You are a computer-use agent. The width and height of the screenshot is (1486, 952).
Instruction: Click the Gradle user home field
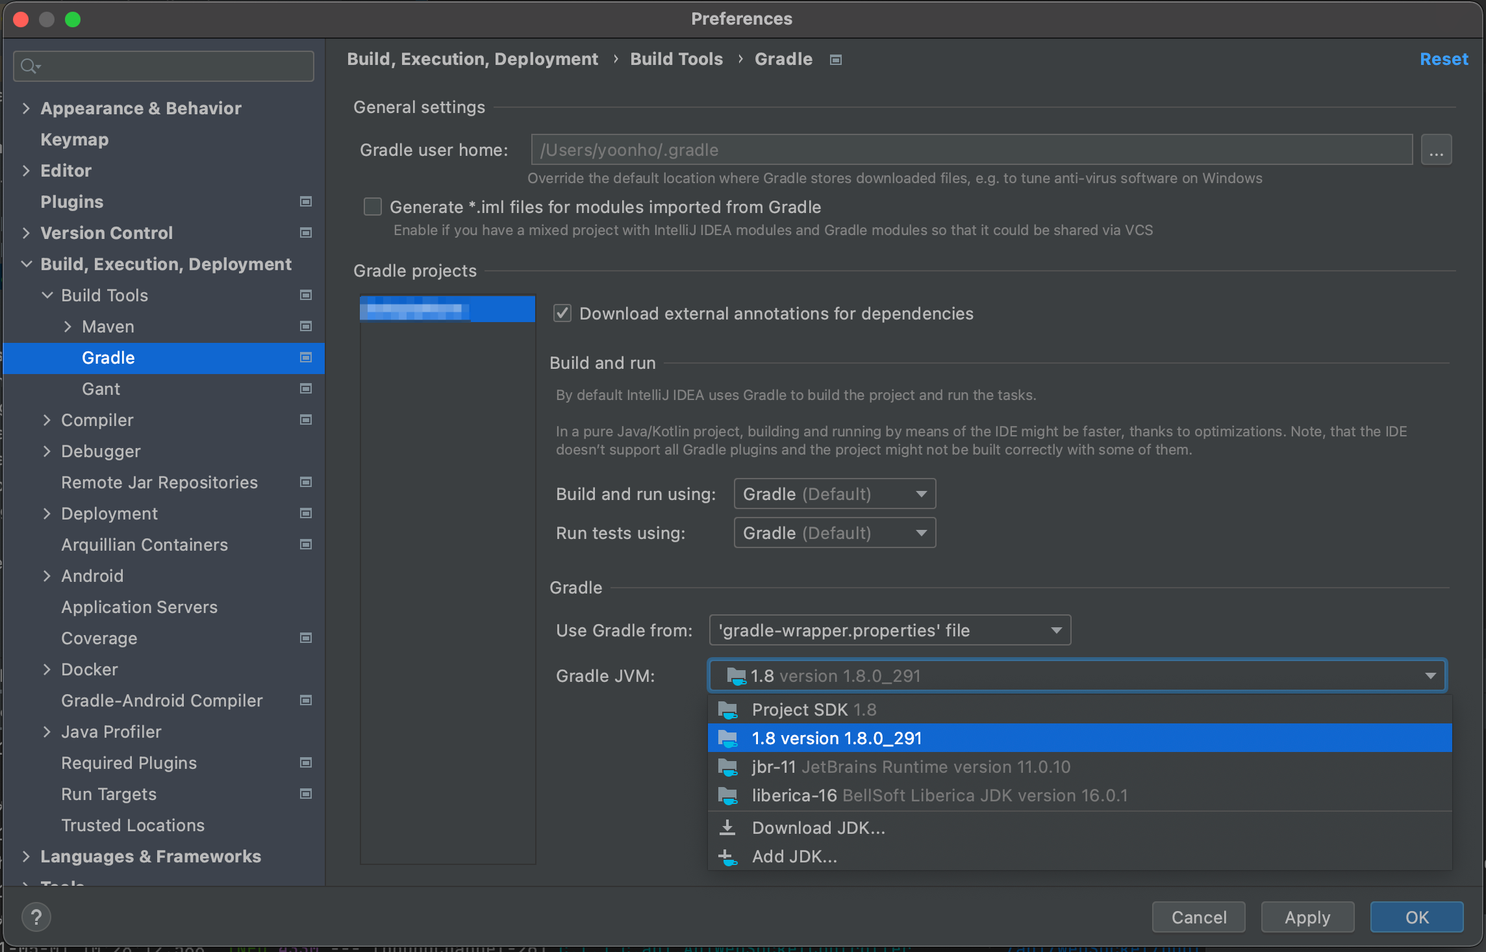[x=971, y=150]
